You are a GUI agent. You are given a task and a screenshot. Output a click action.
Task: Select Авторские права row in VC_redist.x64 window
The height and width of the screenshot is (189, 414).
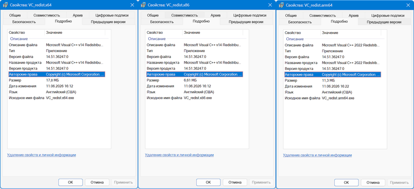[x=56, y=74]
